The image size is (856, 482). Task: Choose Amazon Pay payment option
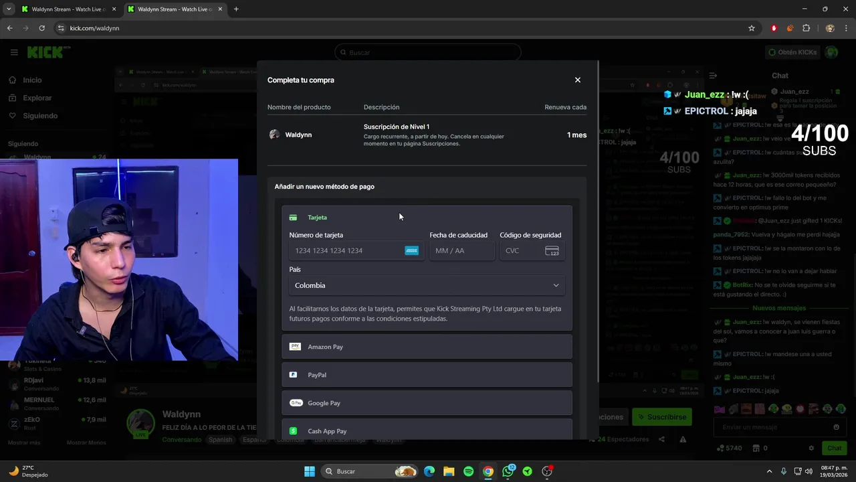pyautogui.click(x=427, y=347)
